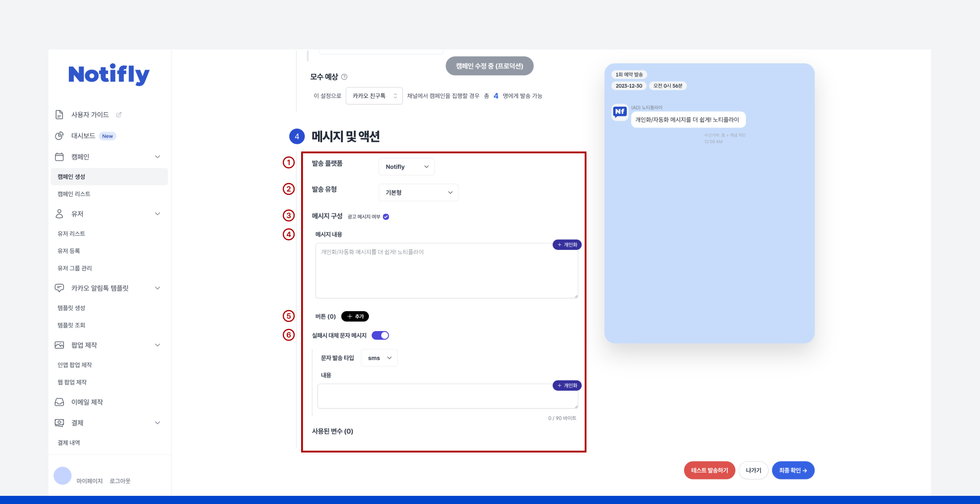The height and width of the screenshot is (504, 980).
Task: Open the 발송 플랫폼 Notifly dropdown
Action: tap(406, 166)
